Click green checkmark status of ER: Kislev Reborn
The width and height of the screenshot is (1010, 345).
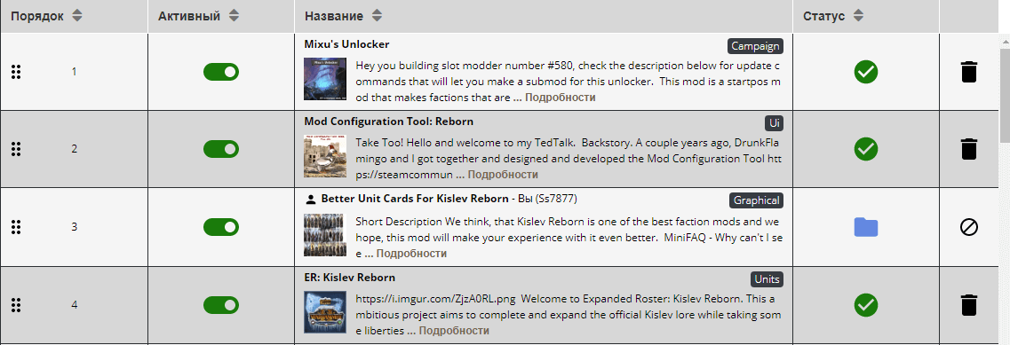tap(866, 304)
